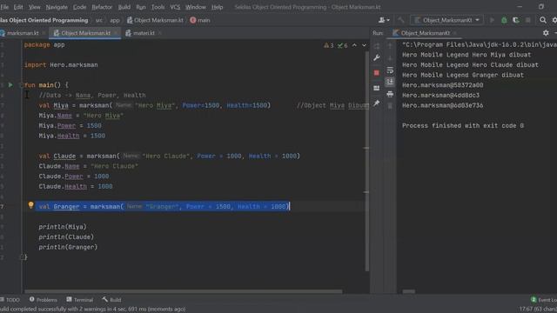
Task: Open the Run menu
Action: 141,7
